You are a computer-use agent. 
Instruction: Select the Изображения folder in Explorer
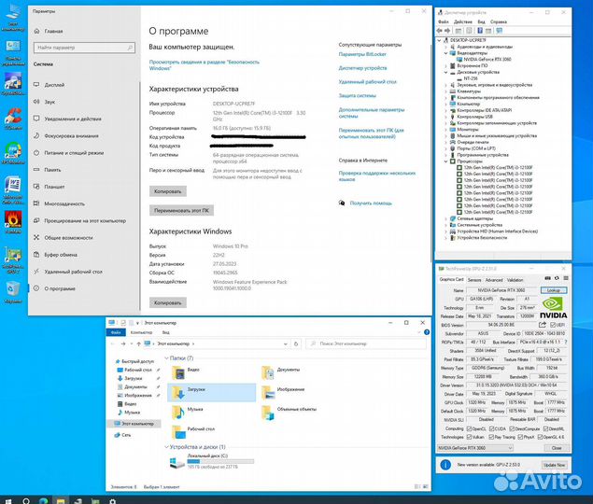click(283, 392)
